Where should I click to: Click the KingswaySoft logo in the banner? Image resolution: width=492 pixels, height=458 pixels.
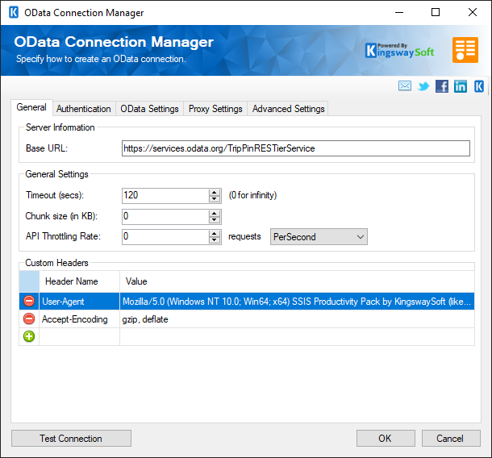[x=400, y=51]
